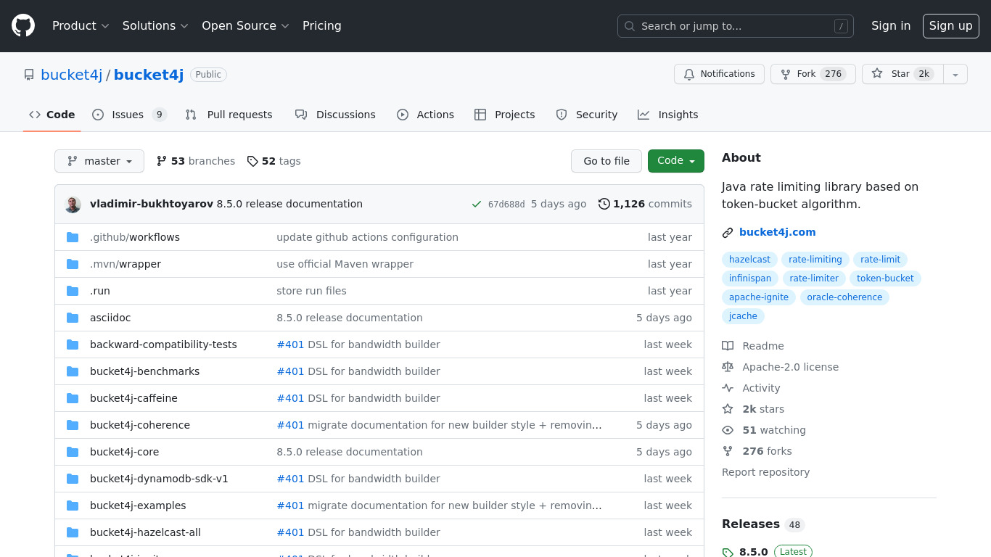Click Go to file button

click(x=606, y=161)
